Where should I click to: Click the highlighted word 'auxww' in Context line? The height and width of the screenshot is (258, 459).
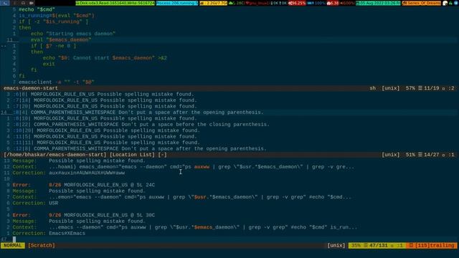click(x=202, y=167)
